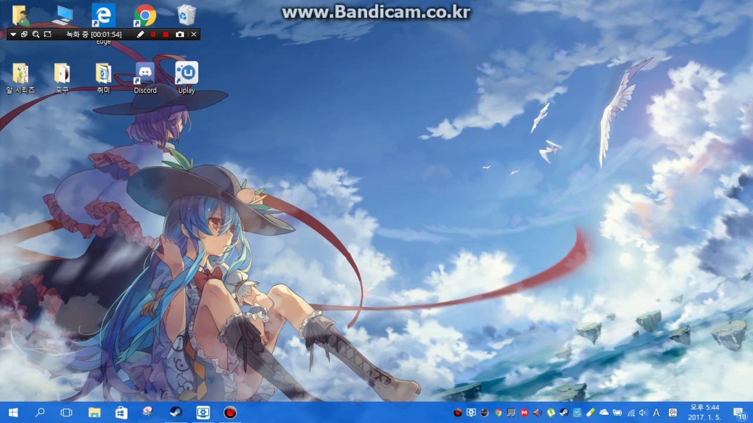Select the Recycle Bin desktop icon
This screenshot has height=423, width=753.
[x=186, y=15]
